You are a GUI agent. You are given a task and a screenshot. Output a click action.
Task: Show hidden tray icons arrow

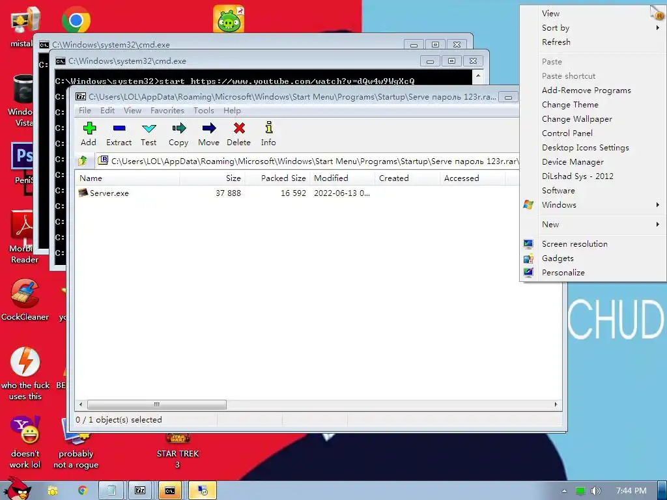click(x=564, y=491)
